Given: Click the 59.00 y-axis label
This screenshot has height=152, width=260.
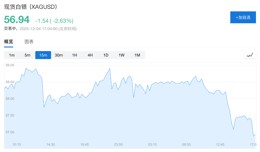Looking at the screenshot, I should click(x=10, y=65).
